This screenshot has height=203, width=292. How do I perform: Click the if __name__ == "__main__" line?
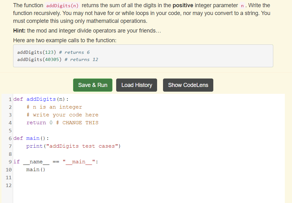(x=56, y=162)
